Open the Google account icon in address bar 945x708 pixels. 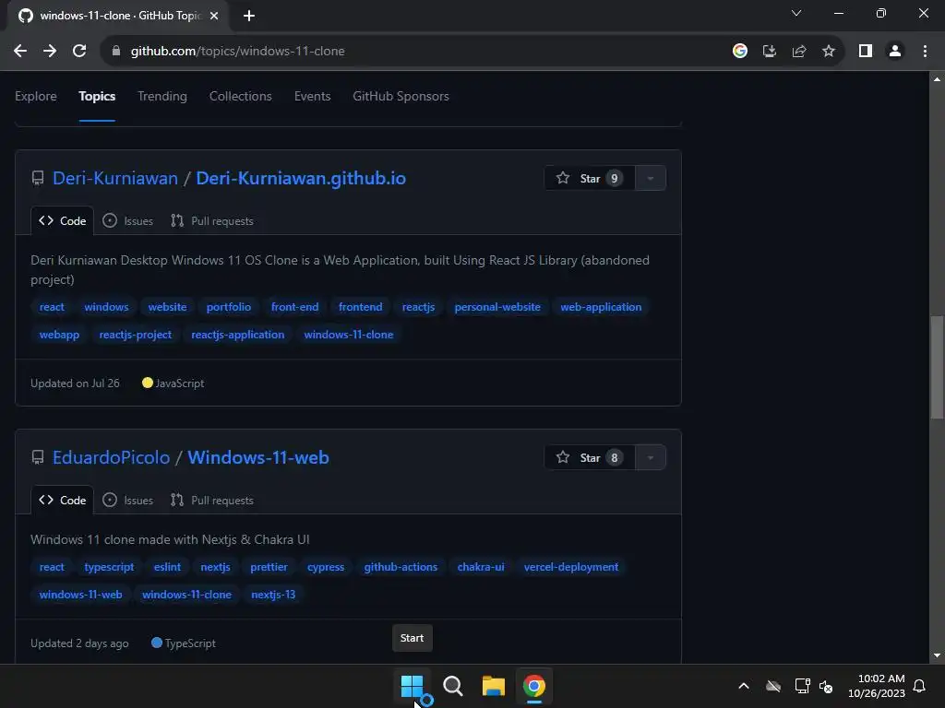click(x=740, y=52)
